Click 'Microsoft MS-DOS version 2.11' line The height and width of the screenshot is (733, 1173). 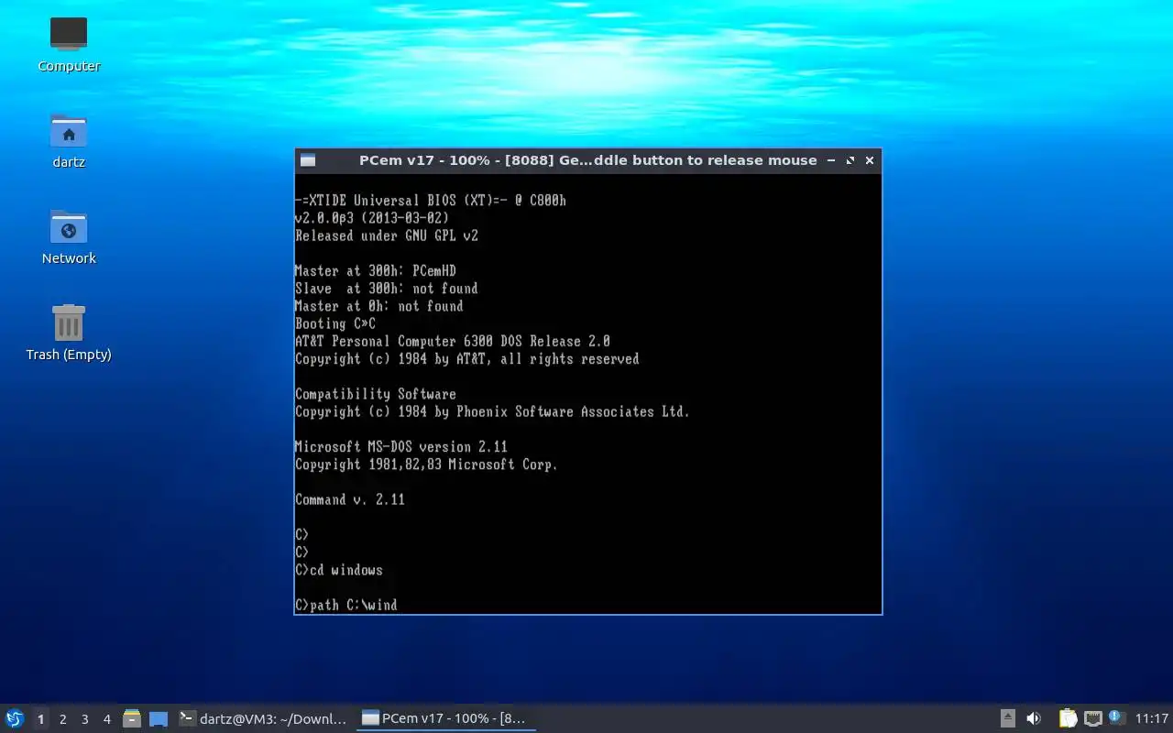(401, 447)
